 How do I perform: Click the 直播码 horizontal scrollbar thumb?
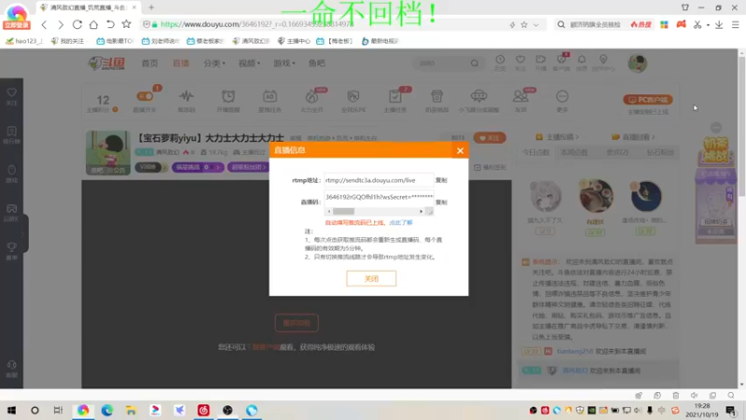click(343, 212)
